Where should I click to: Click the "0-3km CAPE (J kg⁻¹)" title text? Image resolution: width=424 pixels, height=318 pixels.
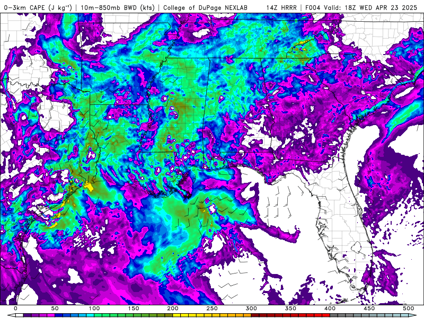pyautogui.click(x=38, y=7)
